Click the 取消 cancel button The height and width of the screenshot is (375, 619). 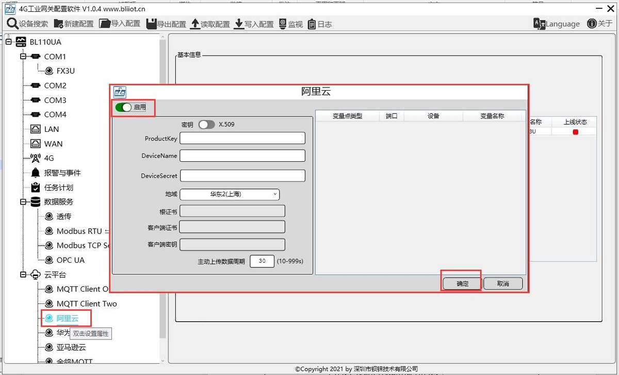coord(503,284)
